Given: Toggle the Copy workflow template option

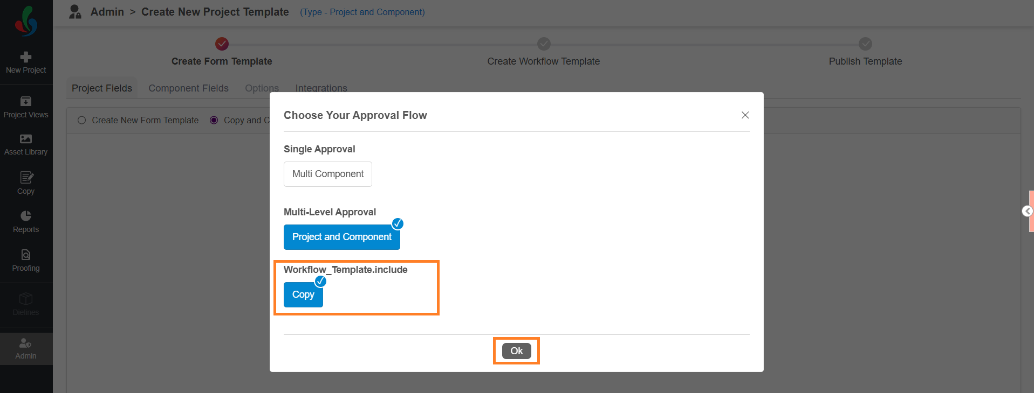Looking at the screenshot, I should point(303,294).
